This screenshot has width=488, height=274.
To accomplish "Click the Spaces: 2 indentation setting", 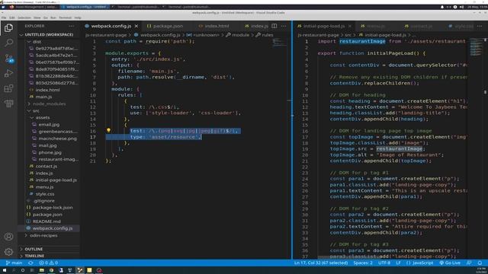I will (363, 263).
